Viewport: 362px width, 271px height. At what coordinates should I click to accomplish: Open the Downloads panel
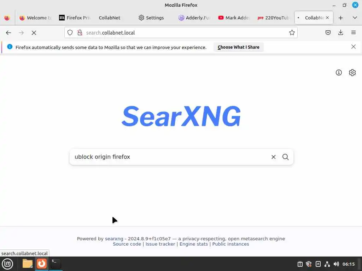click(340, 33)
